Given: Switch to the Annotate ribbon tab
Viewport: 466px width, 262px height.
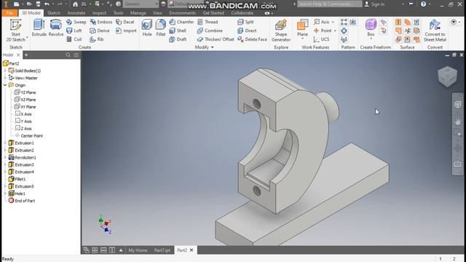Looking at the screenshot, I should (x=76, y=13).
